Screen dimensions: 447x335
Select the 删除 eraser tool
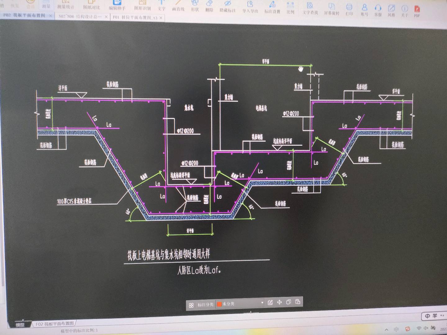click(x=210, y=7)
